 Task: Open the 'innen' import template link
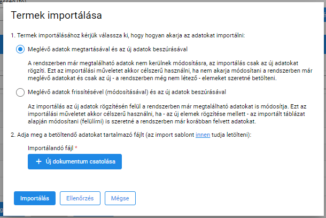point(203,135)
